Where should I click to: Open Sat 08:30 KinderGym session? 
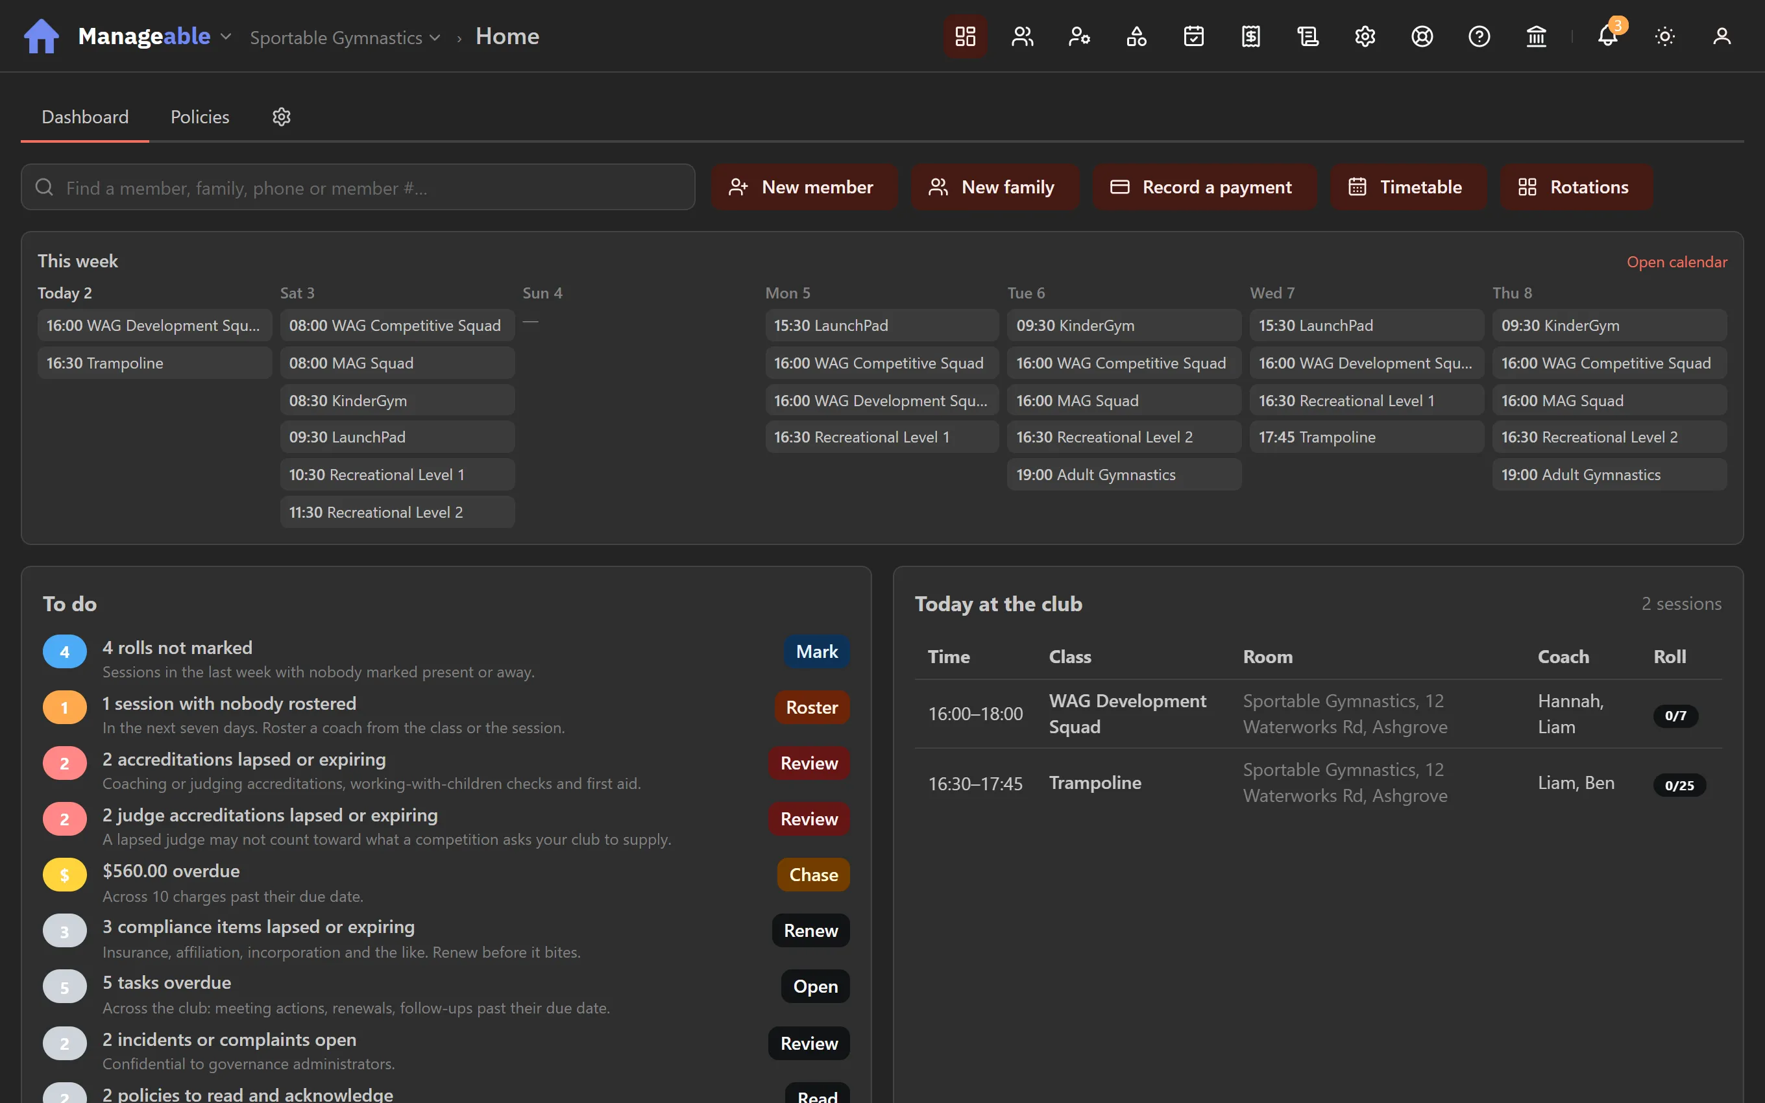click(398, 400)
